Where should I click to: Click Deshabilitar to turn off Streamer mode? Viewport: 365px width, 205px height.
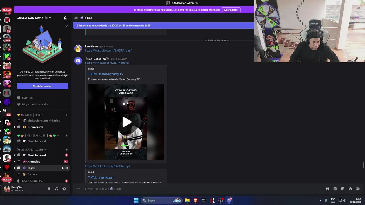tap(231, 10)
